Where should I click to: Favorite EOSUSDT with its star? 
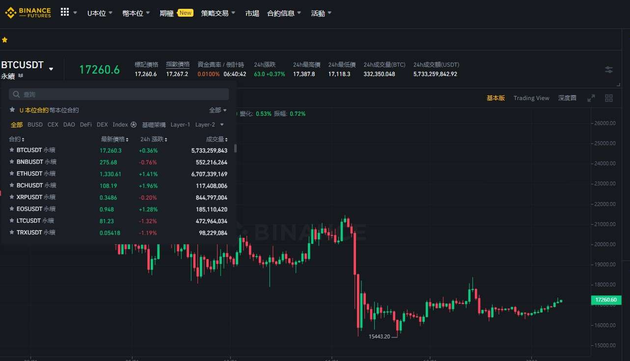pyautogui.click(x=12, y=209)
